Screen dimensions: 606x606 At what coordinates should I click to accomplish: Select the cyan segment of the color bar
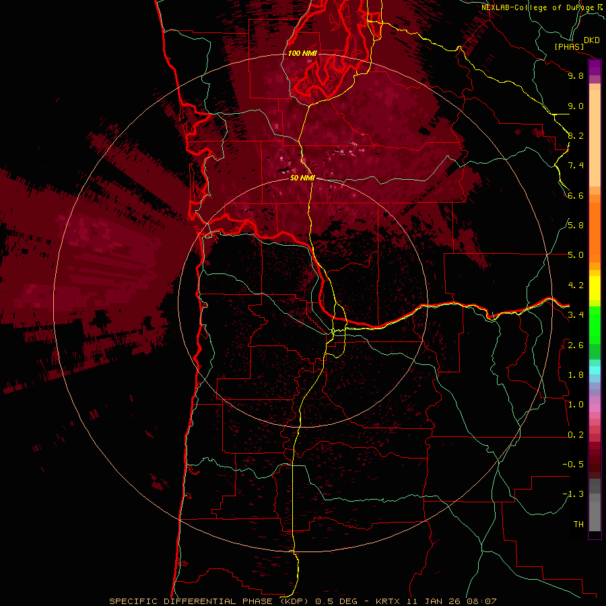pyautogui.click(x=595, y=370)
